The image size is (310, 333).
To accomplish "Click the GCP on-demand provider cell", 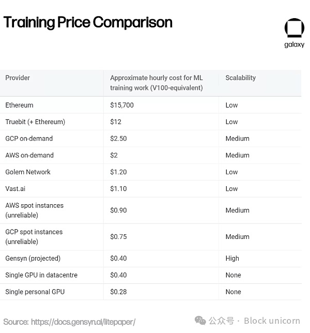I will (29, 139).
